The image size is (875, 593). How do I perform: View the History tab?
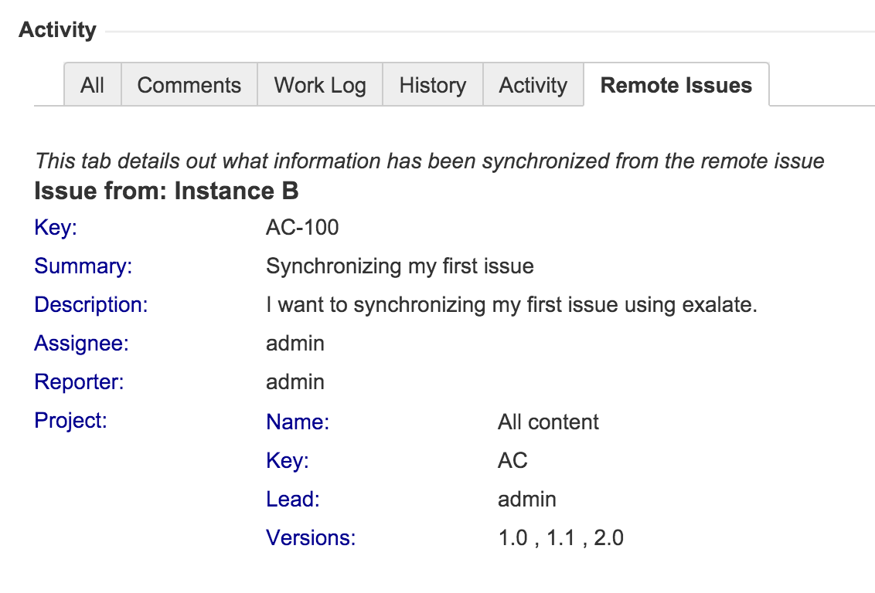pyautogui.click(x=433, y=85)
